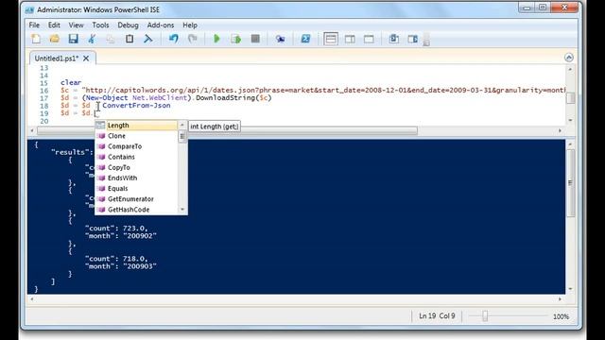Show script pane on top layout icon

tap(331, 39)
